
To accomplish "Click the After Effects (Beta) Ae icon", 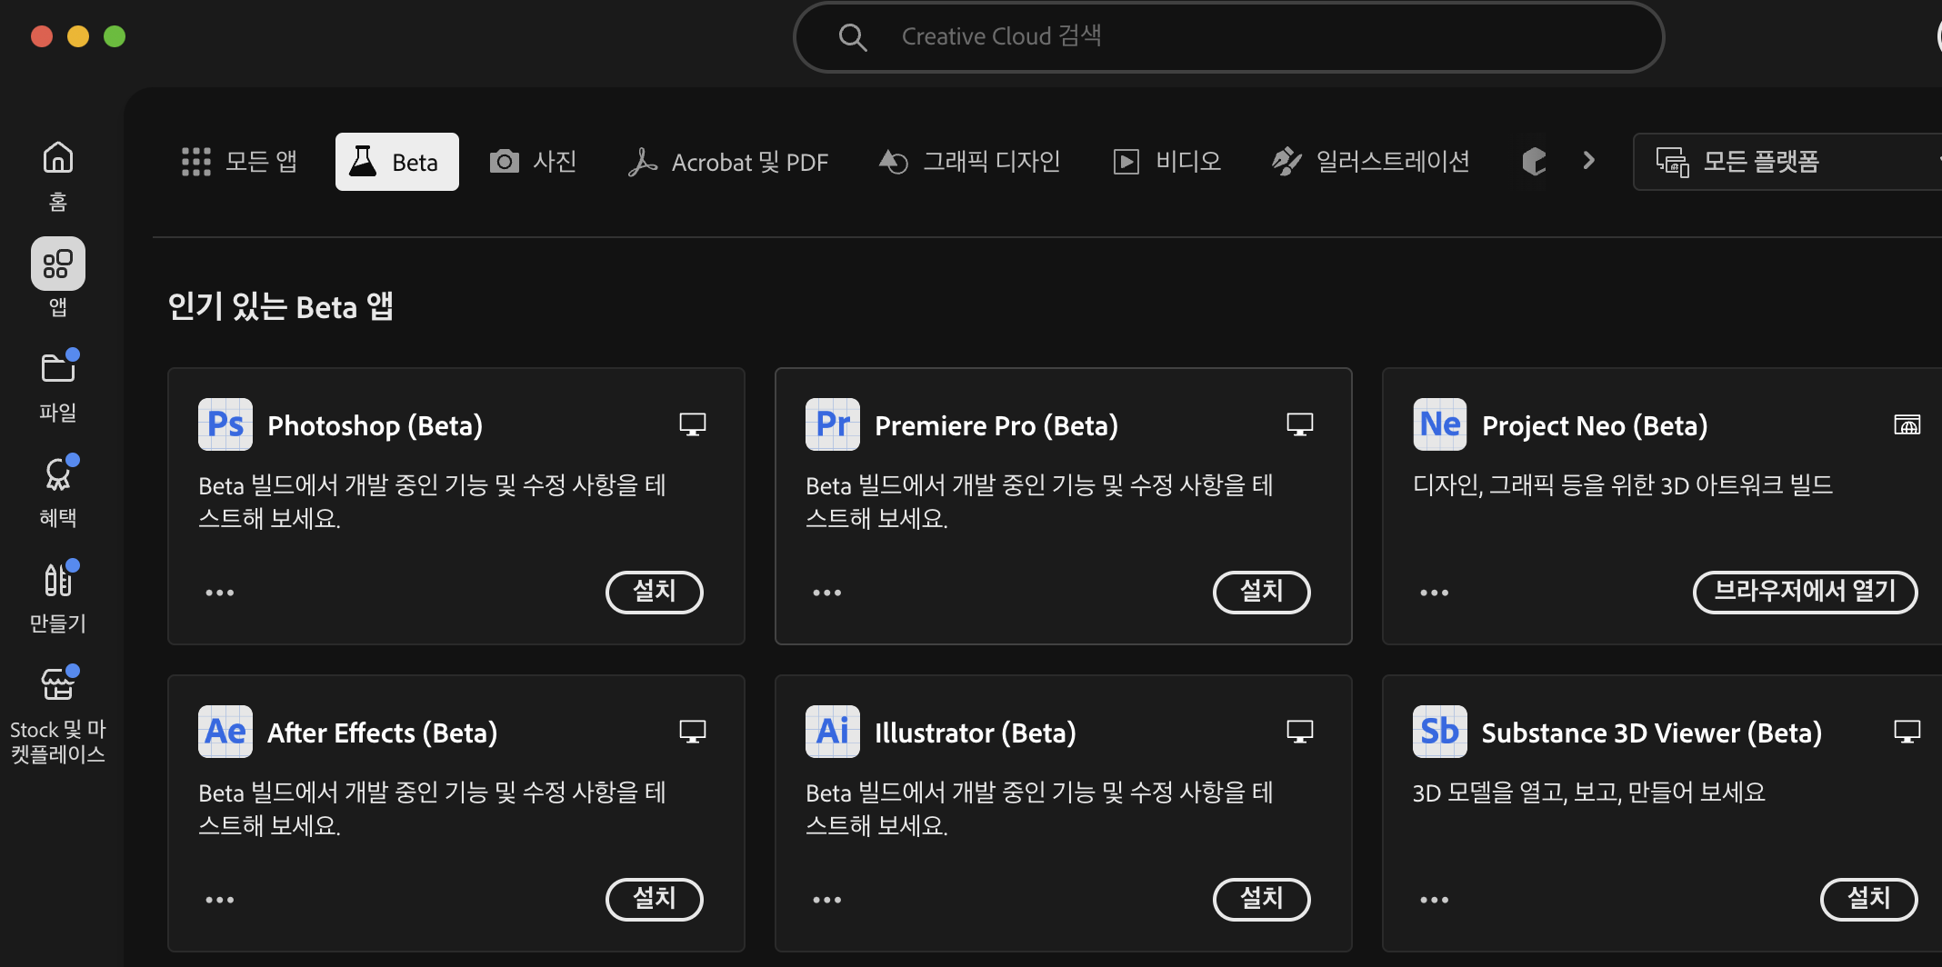I will [225, 732].
